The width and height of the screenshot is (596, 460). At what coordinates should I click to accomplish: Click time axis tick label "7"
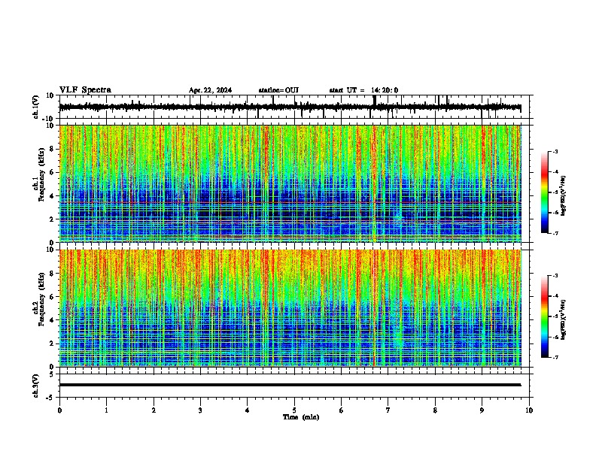pyautogui.click(x=388, y=410)
